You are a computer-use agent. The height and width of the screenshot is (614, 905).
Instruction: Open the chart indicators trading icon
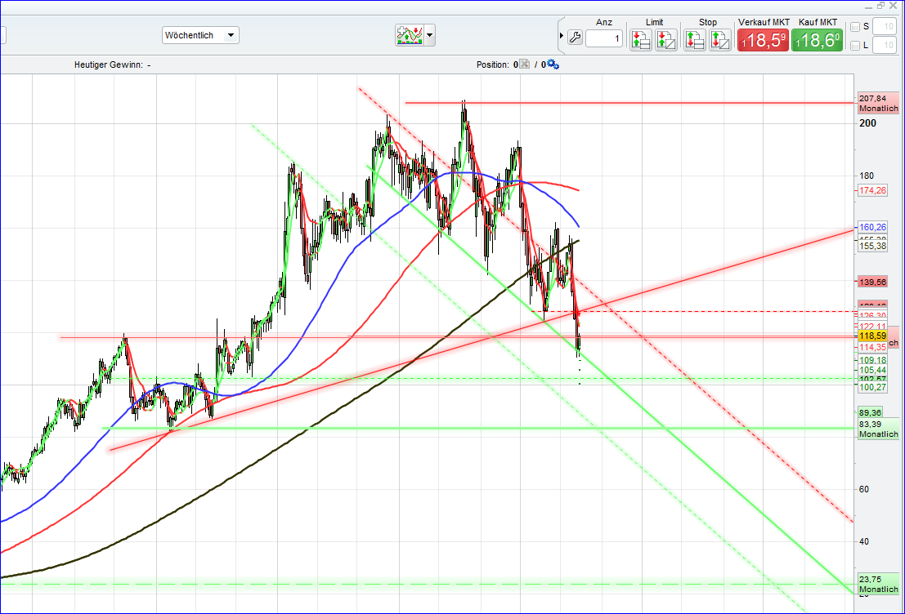click(x=410, y=35)
